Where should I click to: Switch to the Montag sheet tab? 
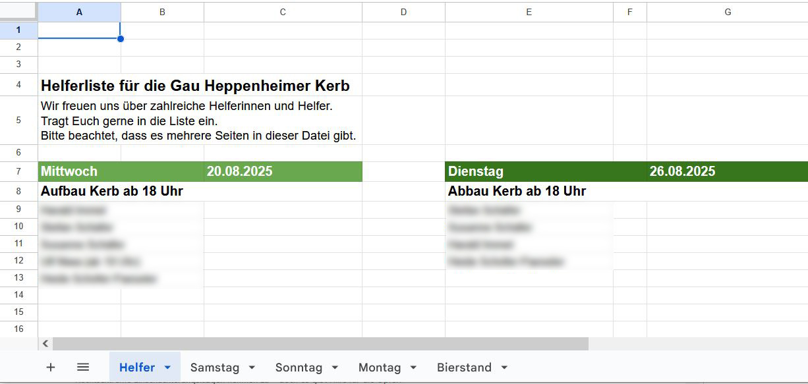click(x=380, y=368)
